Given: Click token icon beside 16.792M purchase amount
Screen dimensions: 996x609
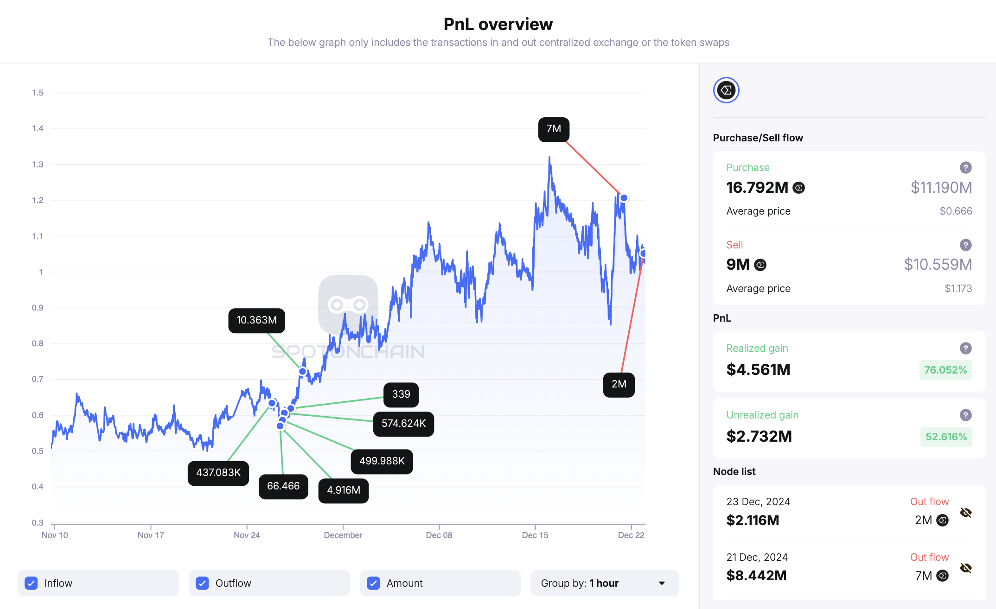Looking at the screenshot, I should tap(798, 188).
